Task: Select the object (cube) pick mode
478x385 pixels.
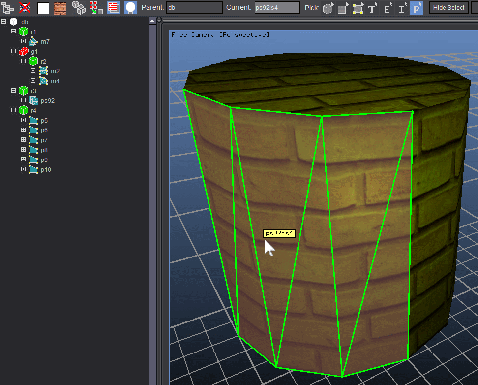Action: (329, 8)
